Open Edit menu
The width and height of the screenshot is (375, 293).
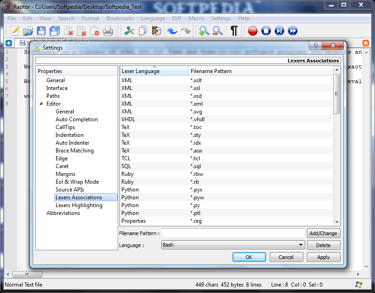pyautogui.click(x=28, y=18)
